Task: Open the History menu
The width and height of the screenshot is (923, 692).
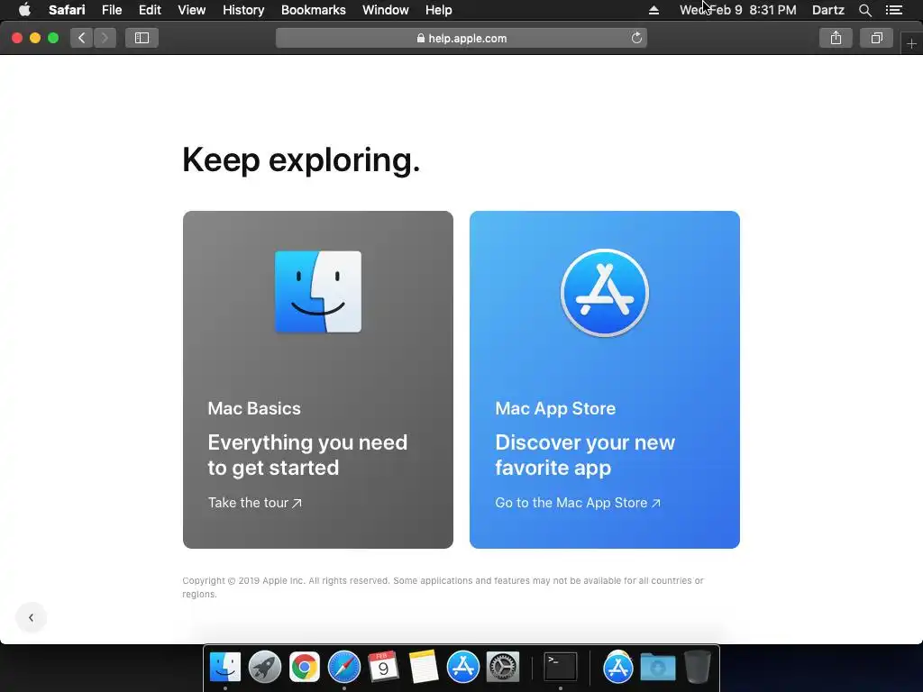Action: click(243, 10)
